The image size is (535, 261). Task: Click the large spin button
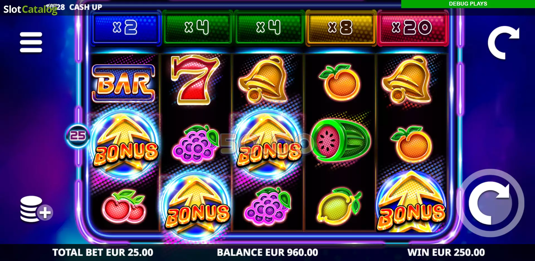click(490, 203)
